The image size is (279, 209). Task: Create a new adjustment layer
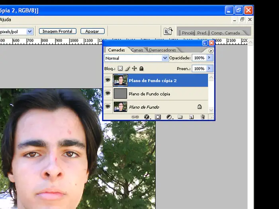pyautogui.click(x=169, y=117)
